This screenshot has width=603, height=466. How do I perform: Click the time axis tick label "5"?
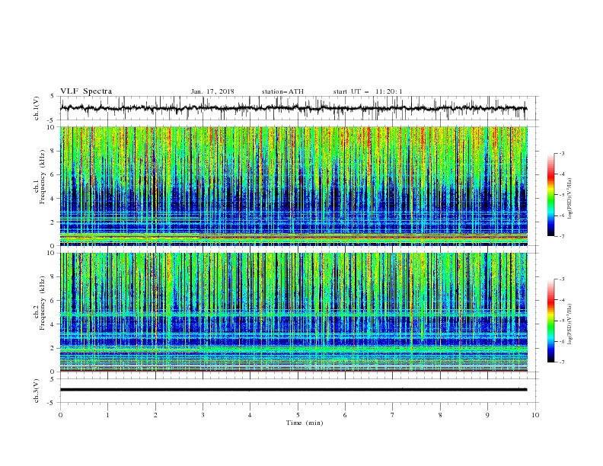click(298, 415)
